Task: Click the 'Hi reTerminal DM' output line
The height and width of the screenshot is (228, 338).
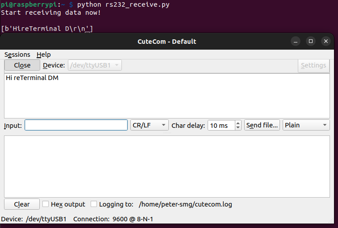Action: [x=32, y=78]
